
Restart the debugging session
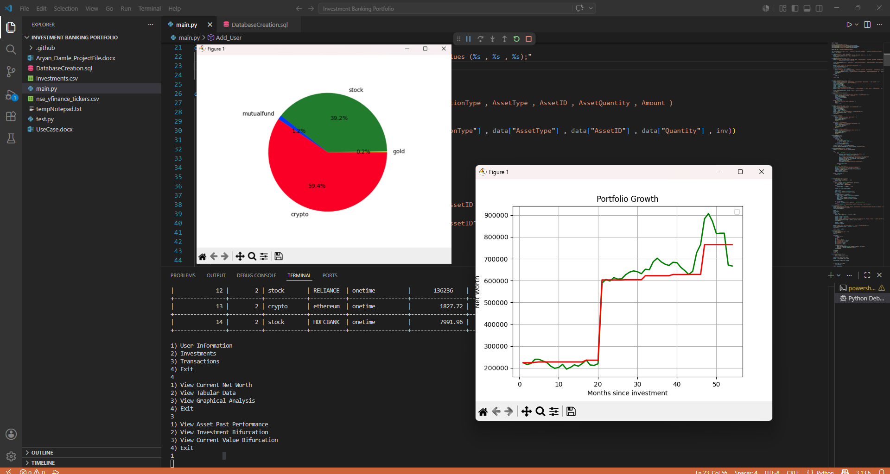tap(516, 39)
